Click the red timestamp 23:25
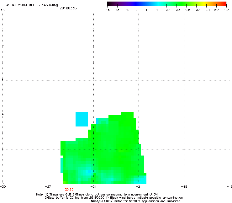Screen dimensions: 232x203 click(x=69, y=190)
